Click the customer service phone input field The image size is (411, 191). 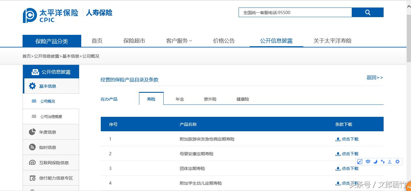(295, 12)
